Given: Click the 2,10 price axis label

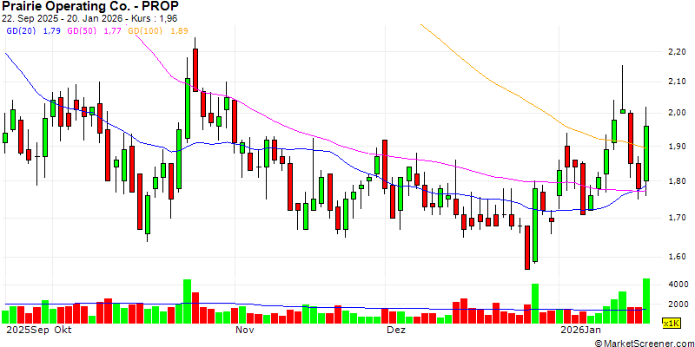Looking at the screenshot, I should click(677, 82).
